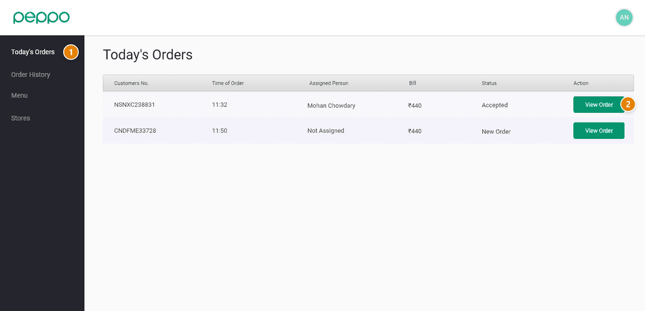The image size is (645, 311).
Task: Open the Menu section in sidebar
Action: click(x=20, y=95)
